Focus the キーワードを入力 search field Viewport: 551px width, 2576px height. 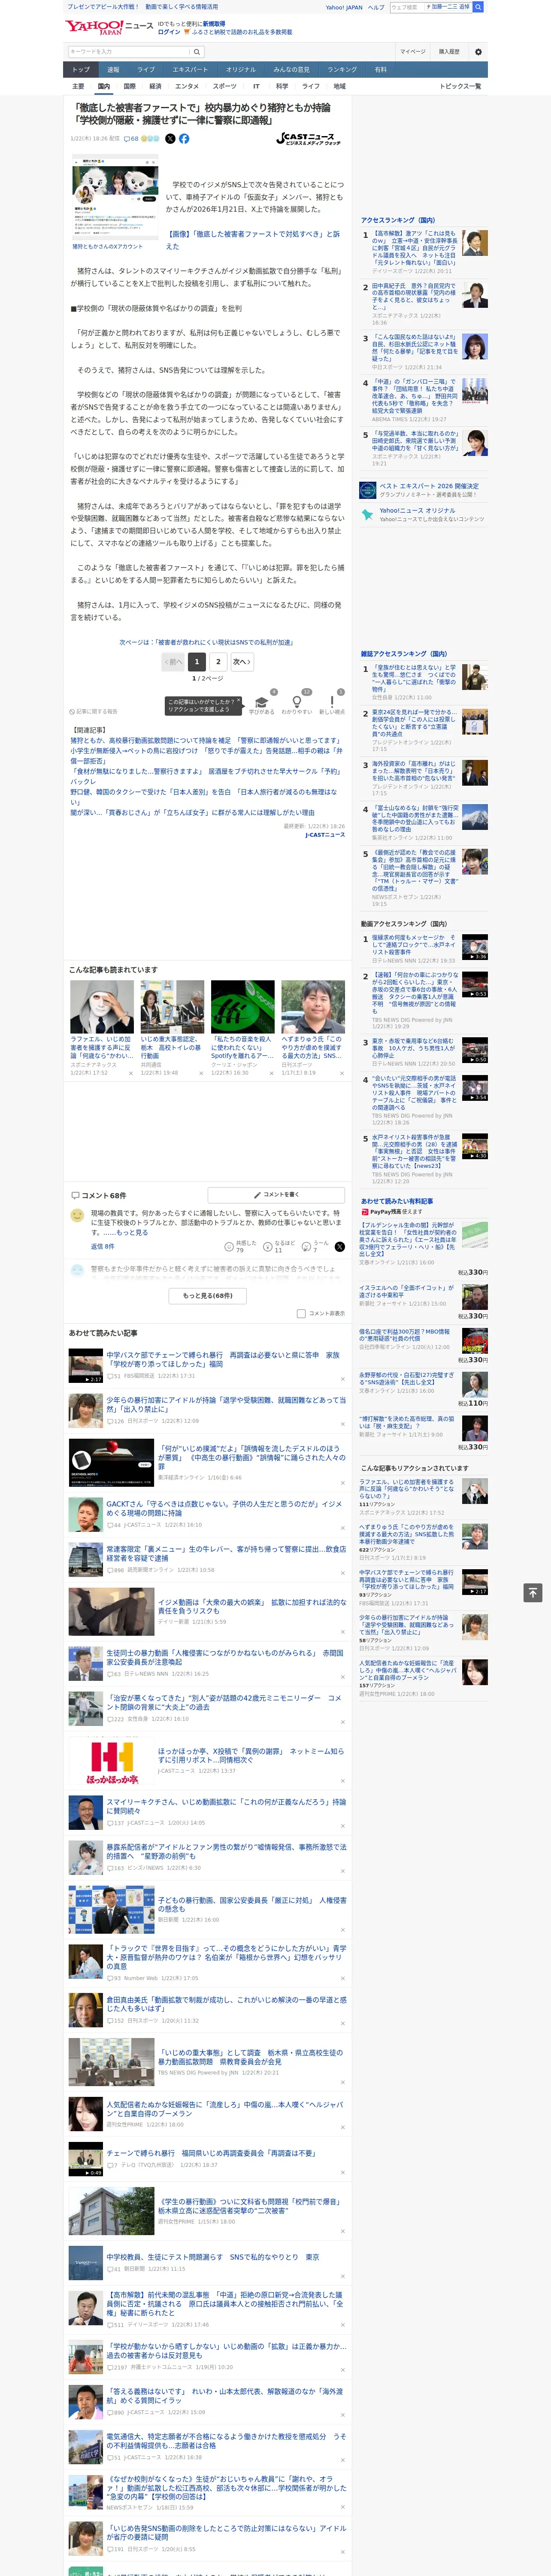coord(129,52)
